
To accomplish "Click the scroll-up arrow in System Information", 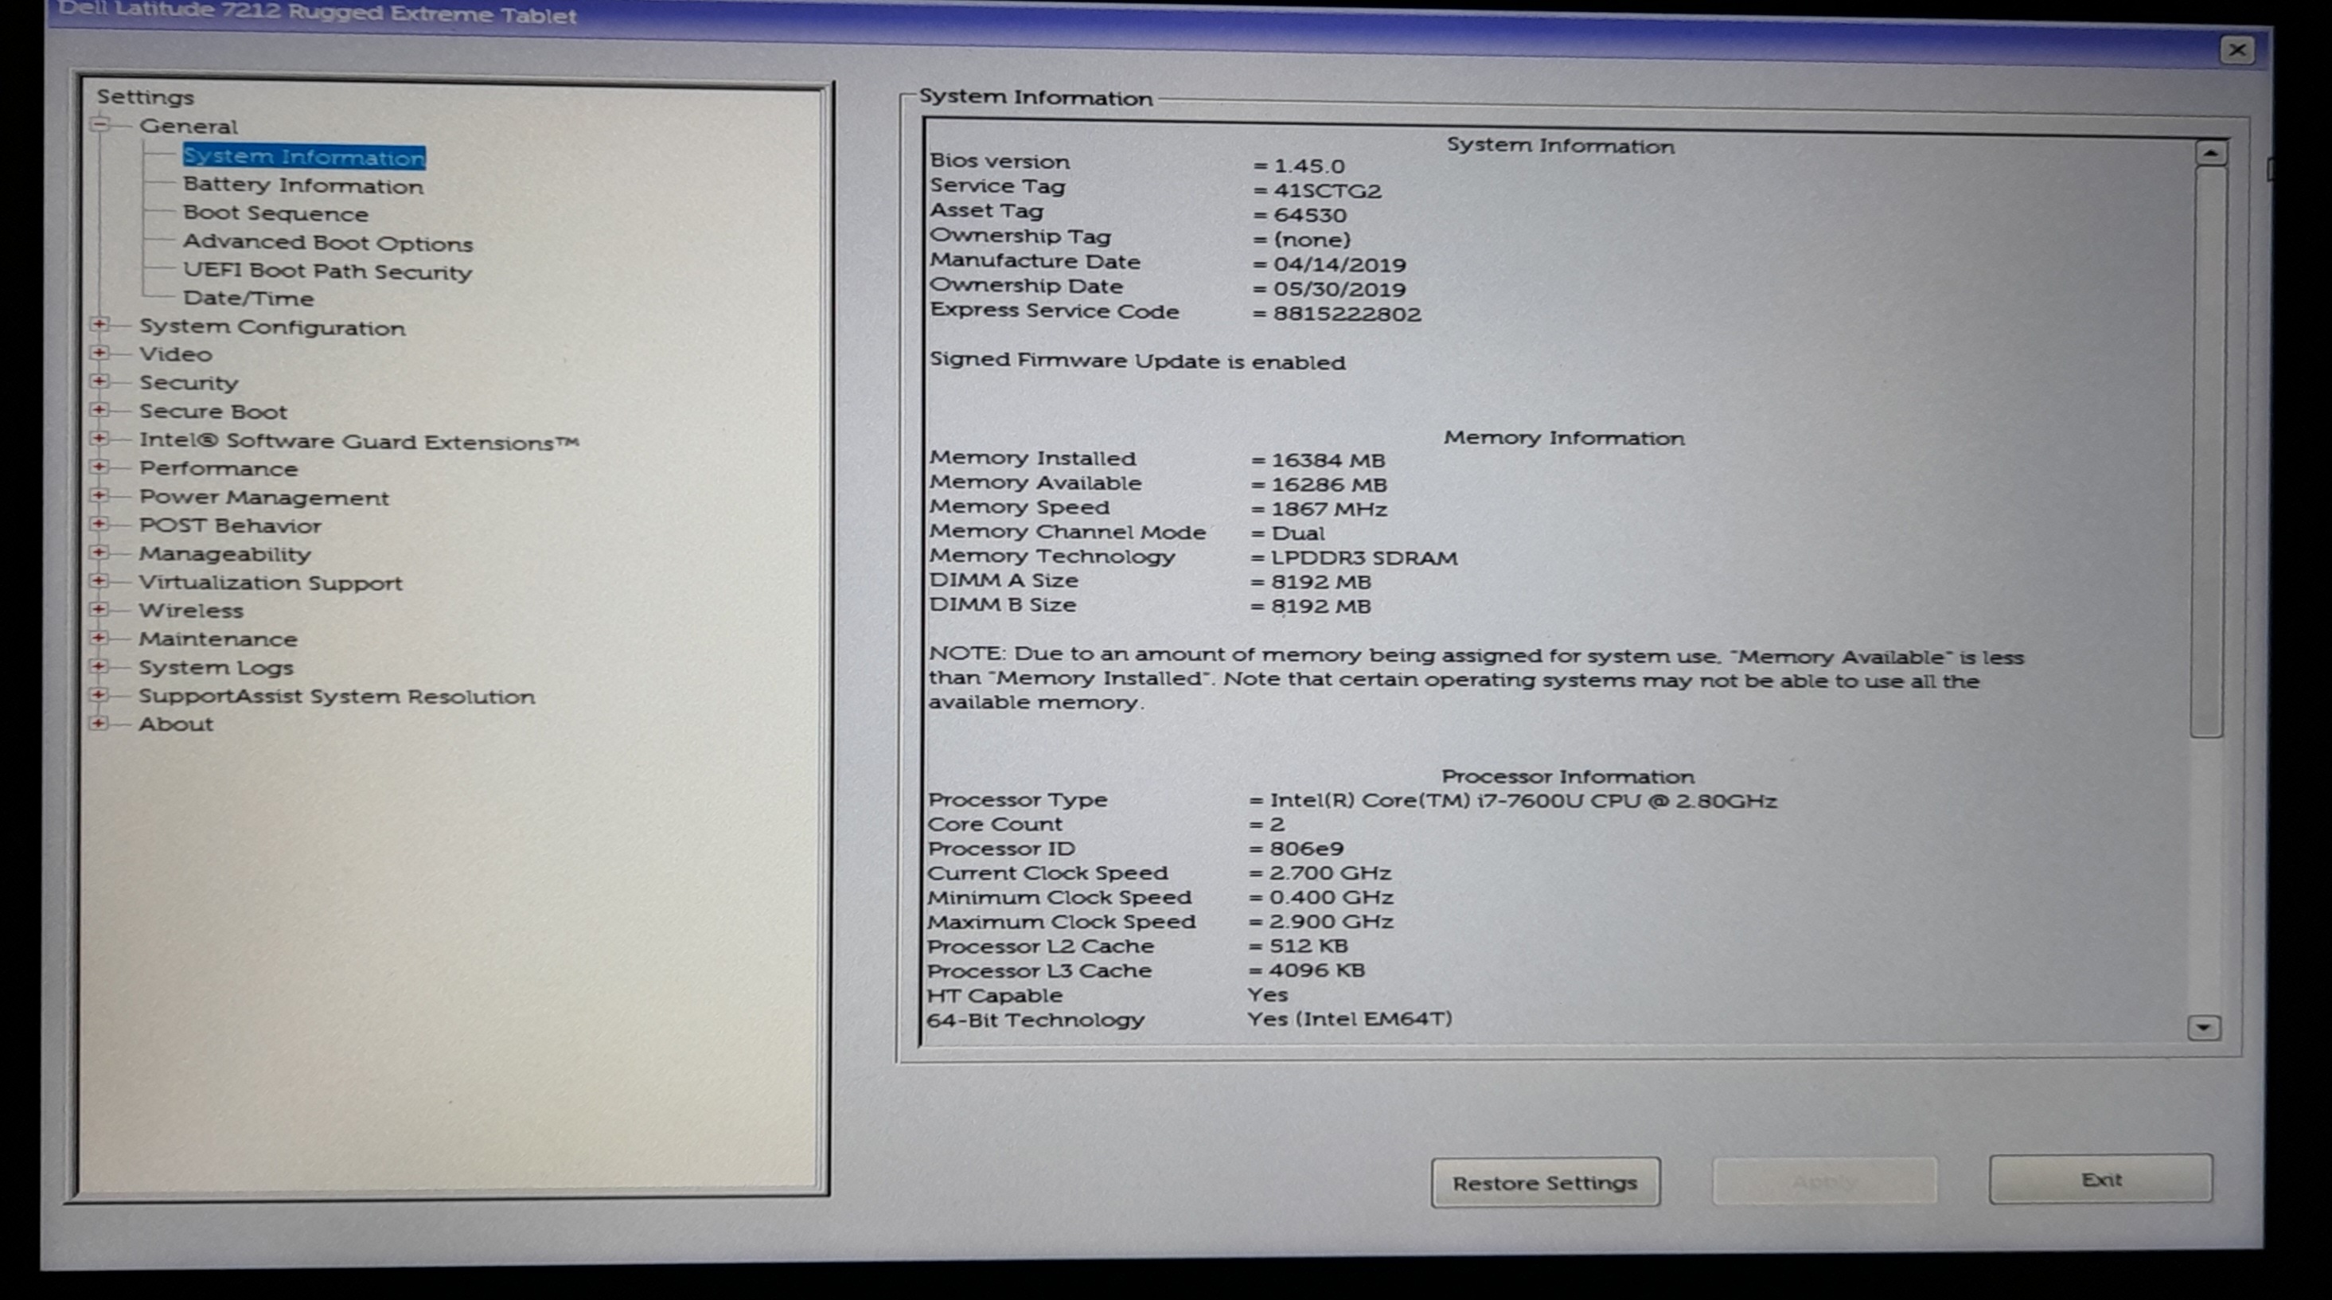I will pyautogui.click(x=2209, y=154).
